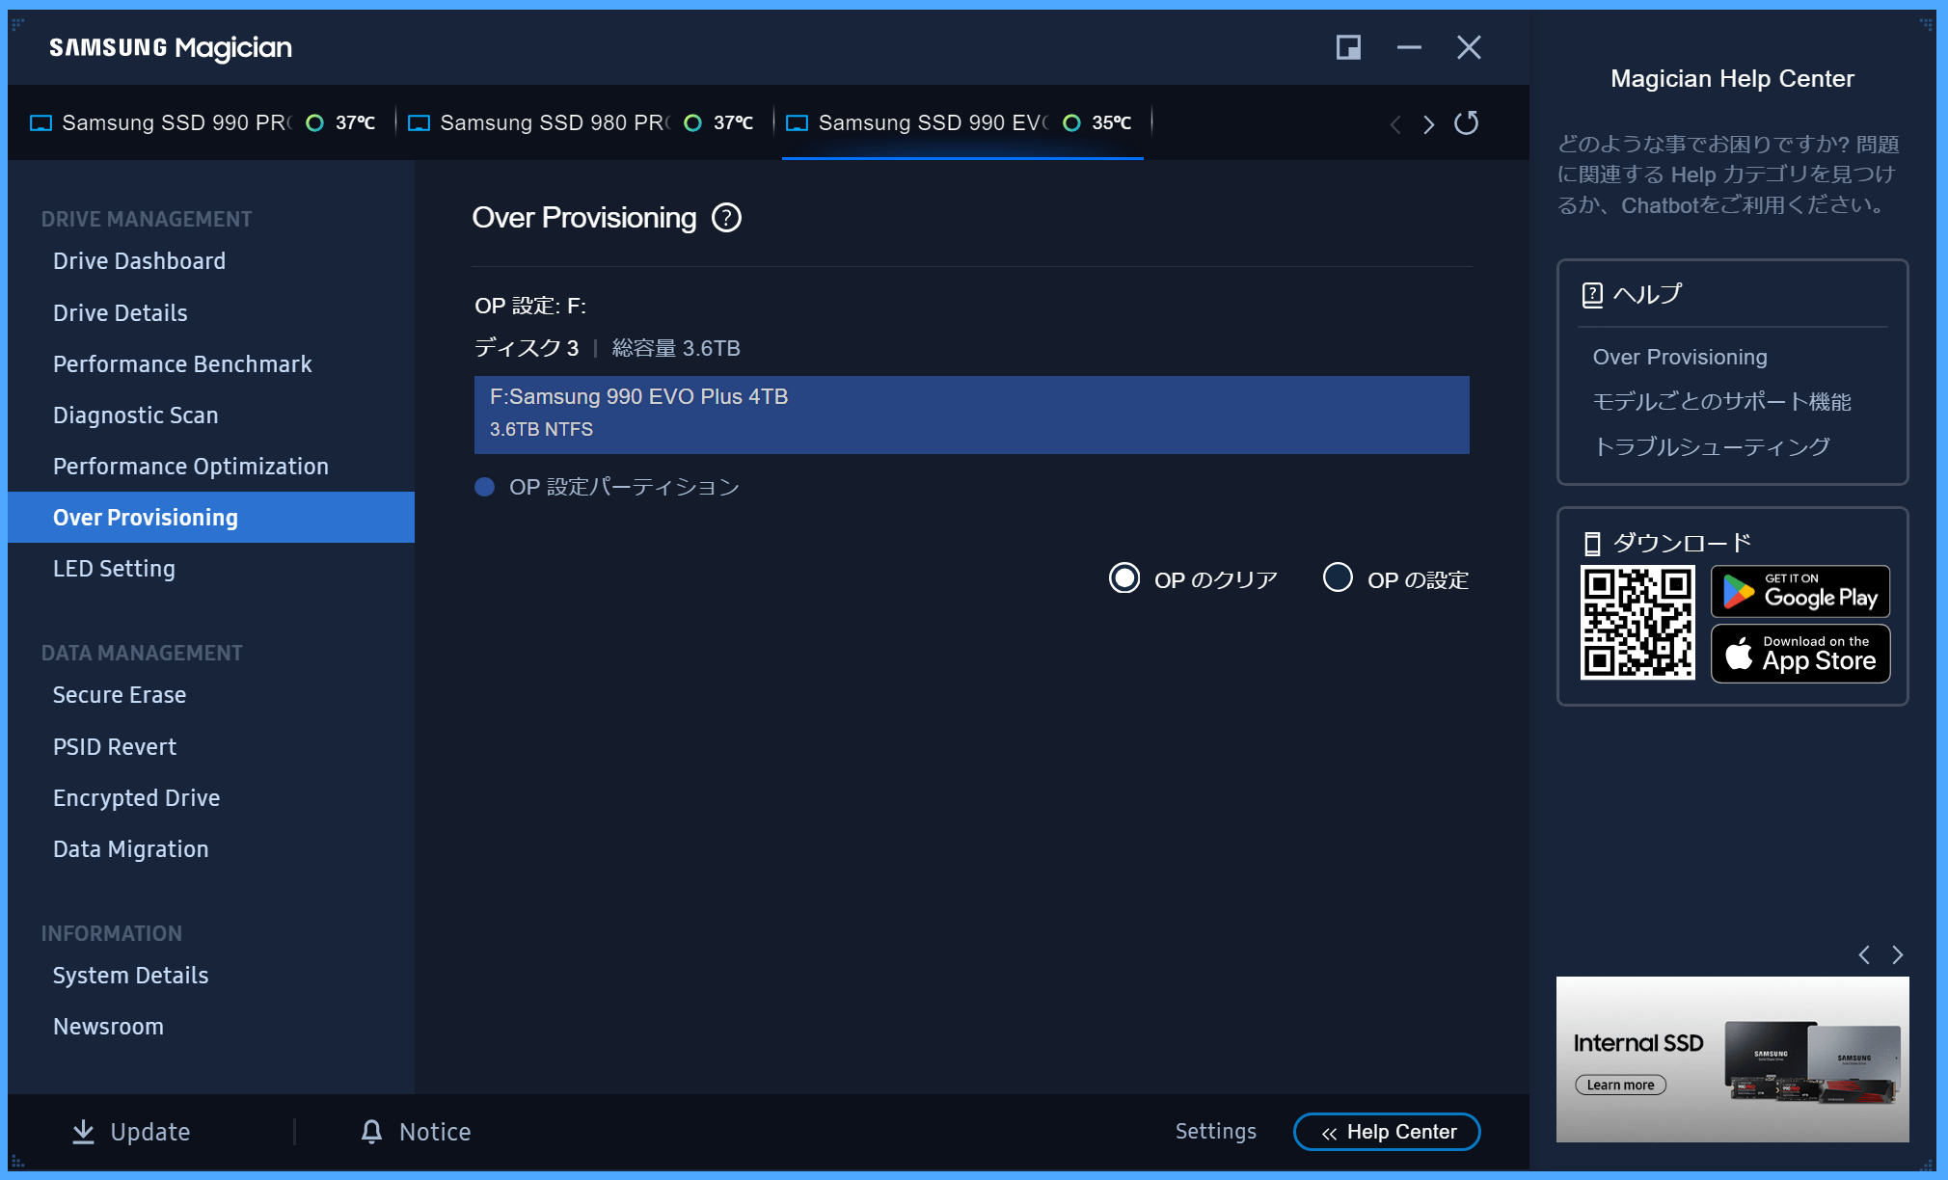The width and height of the screenshot is (1948, 1180).
Task: Open モデルごとのサポート機能 help link
Action: 1722,402
